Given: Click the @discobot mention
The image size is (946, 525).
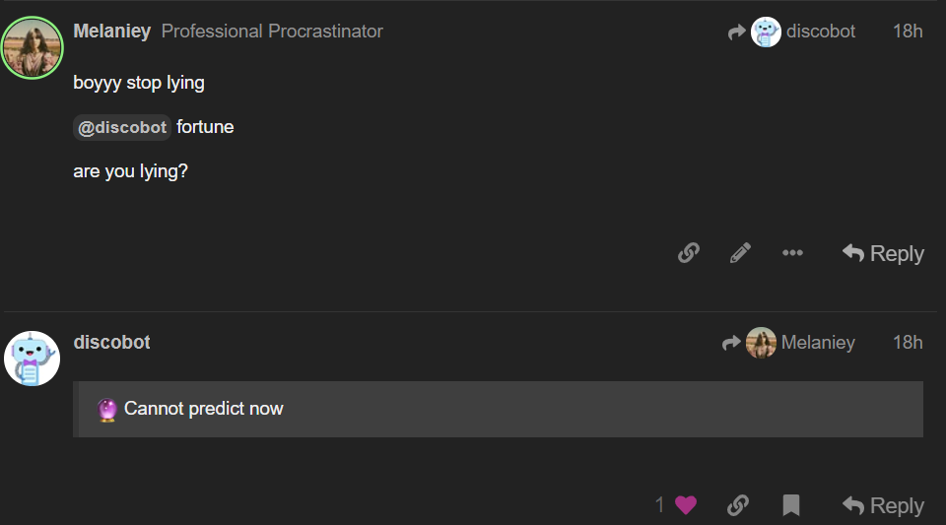Looking at the screenshot, I should coord(122,128).
